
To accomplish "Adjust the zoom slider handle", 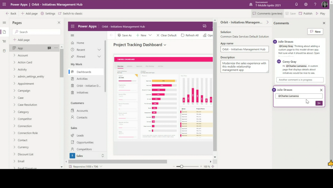I will click(x=182, y=167).
